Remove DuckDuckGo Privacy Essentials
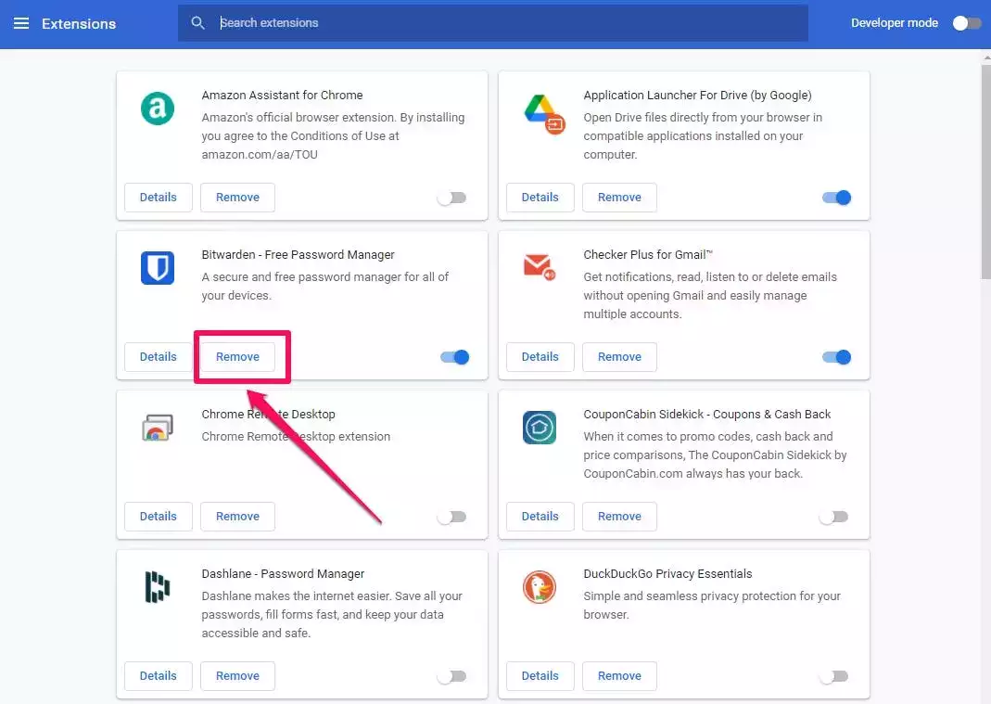The width and height of the screenshot is (991, 704). [x=619, y=675]
